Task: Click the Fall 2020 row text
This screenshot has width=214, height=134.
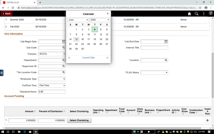Action: point(15,26)
